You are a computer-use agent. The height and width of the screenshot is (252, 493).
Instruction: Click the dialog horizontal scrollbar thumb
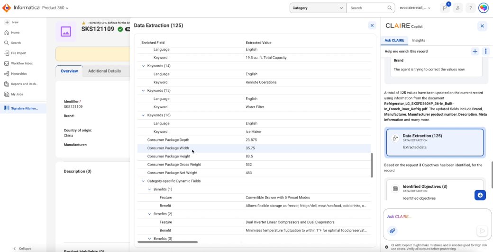pos(168,242)
